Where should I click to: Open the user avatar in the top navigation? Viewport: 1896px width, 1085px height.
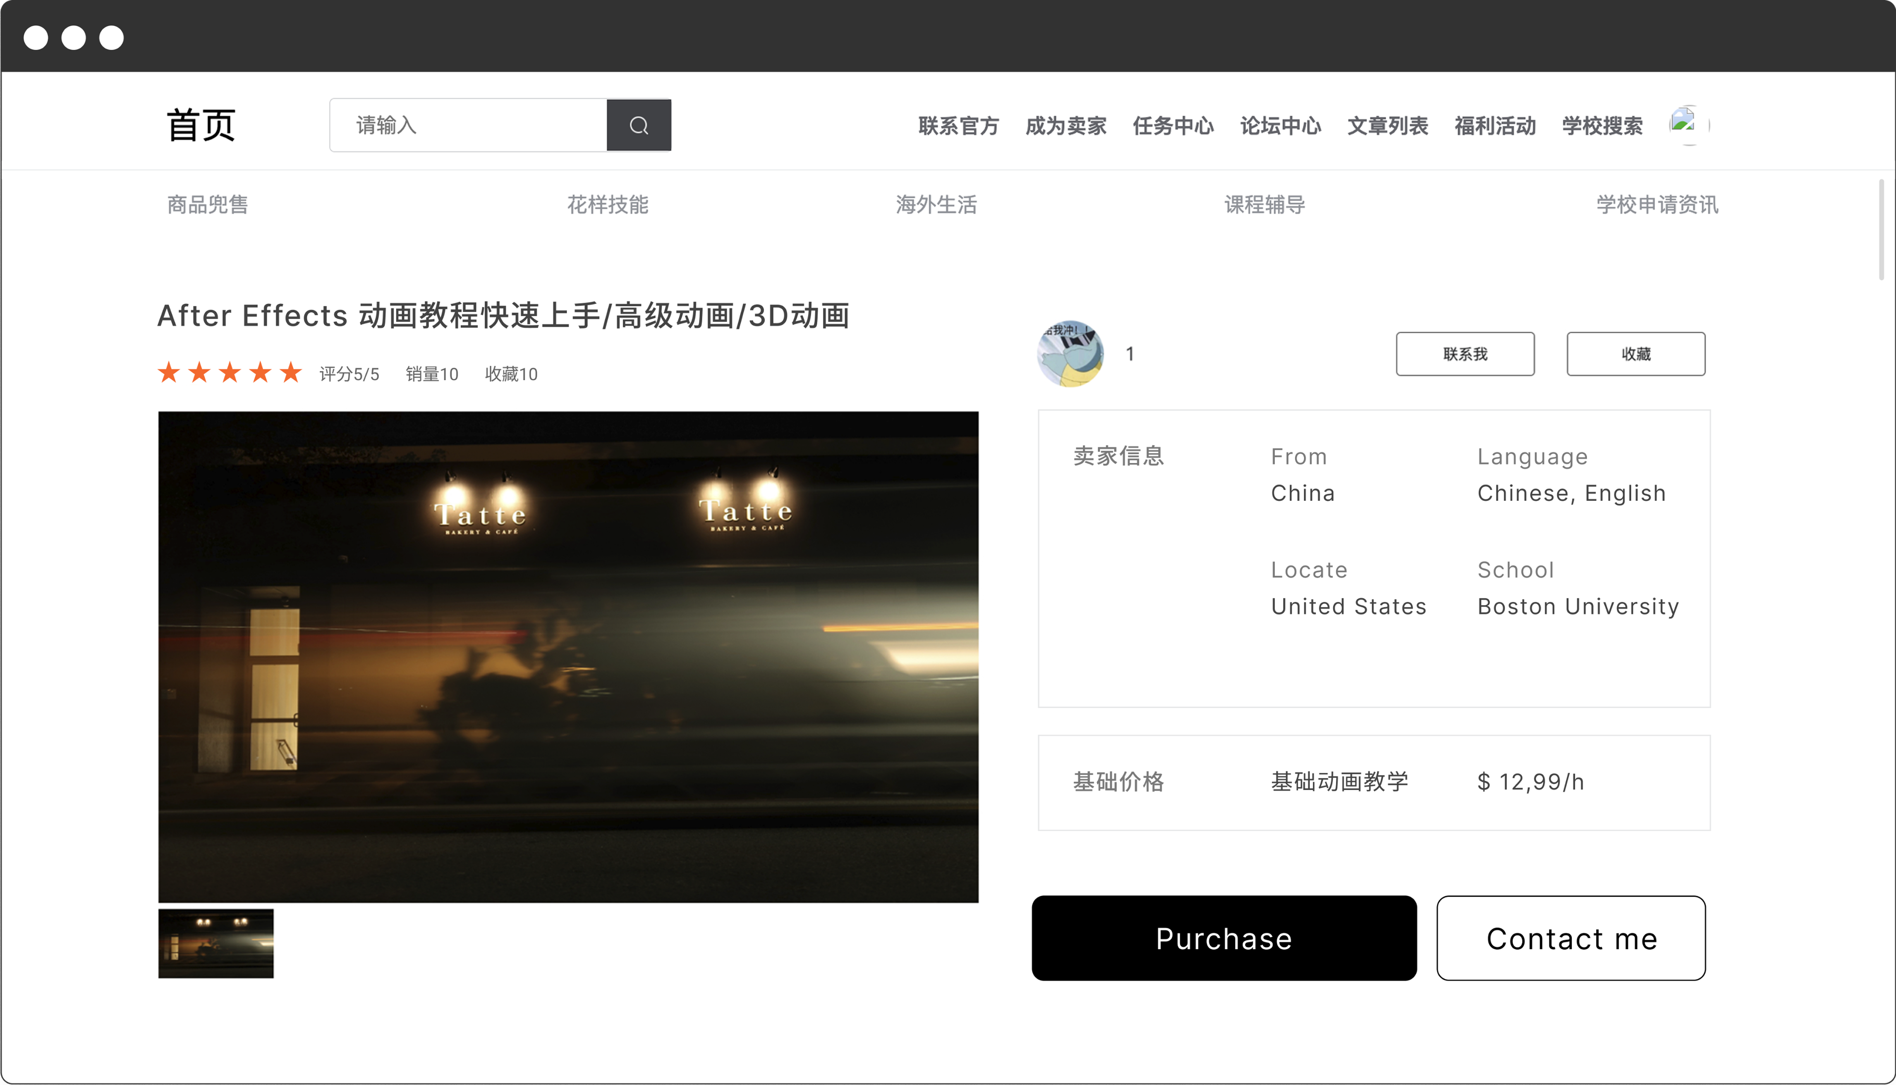coord(1688,125)
